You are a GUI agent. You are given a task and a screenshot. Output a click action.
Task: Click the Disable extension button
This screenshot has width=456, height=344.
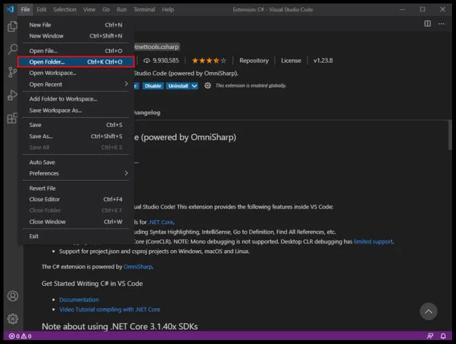[153, 86]
